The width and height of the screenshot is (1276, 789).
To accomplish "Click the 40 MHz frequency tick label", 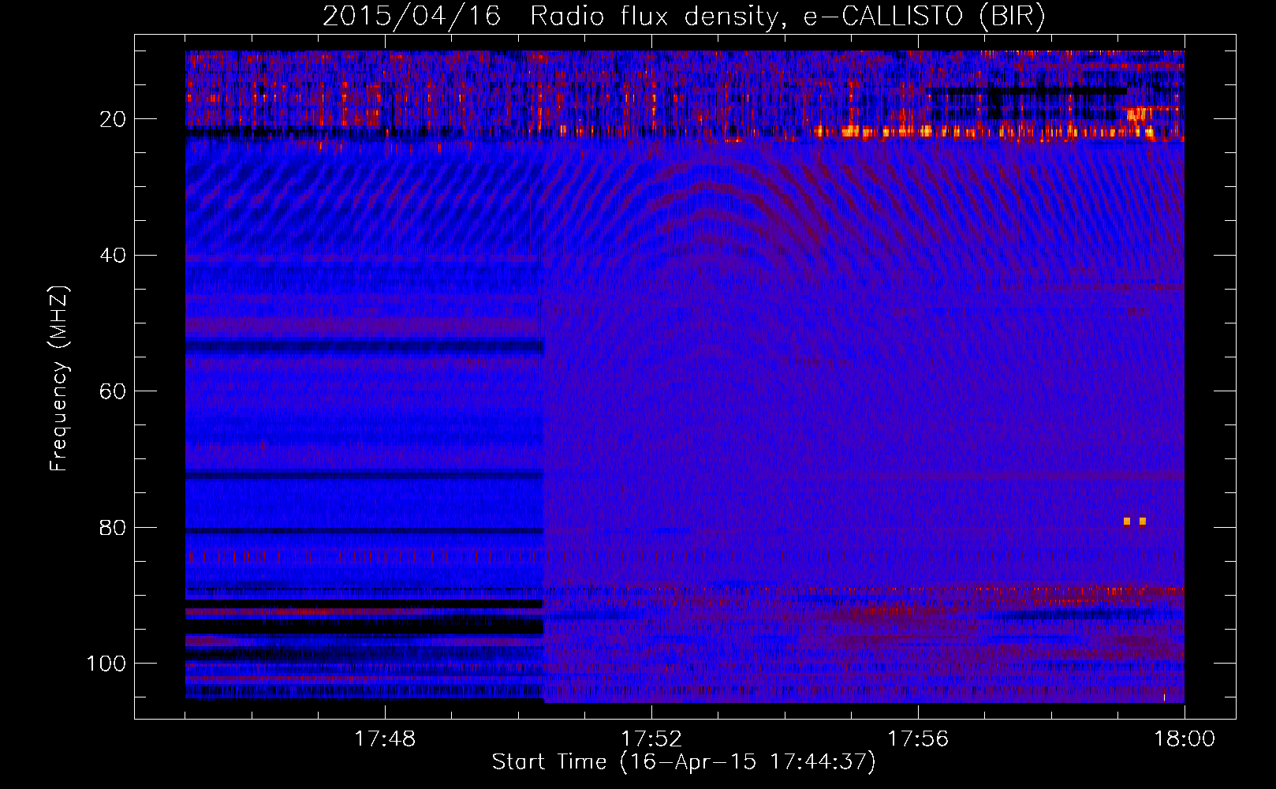I will coord(113,256).
